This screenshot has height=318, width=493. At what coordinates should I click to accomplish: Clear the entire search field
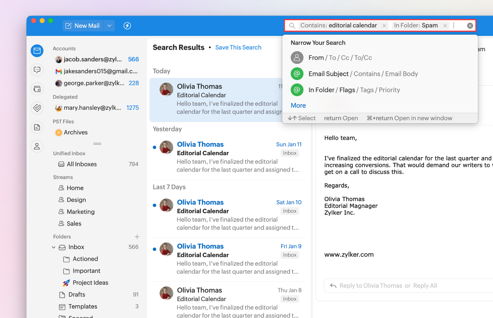coord(470,26)
